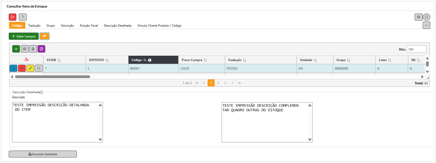Collapse the Descrição Detalhada section
436x163 pixels.
coord(42,92)
